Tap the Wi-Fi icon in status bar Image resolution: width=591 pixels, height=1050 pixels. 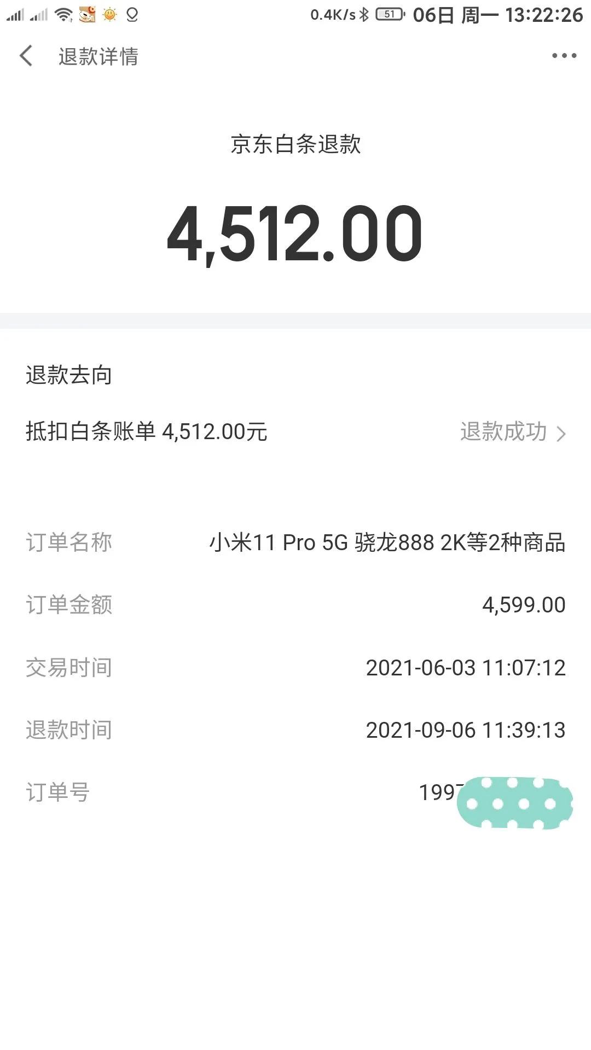tap(63, 15)
